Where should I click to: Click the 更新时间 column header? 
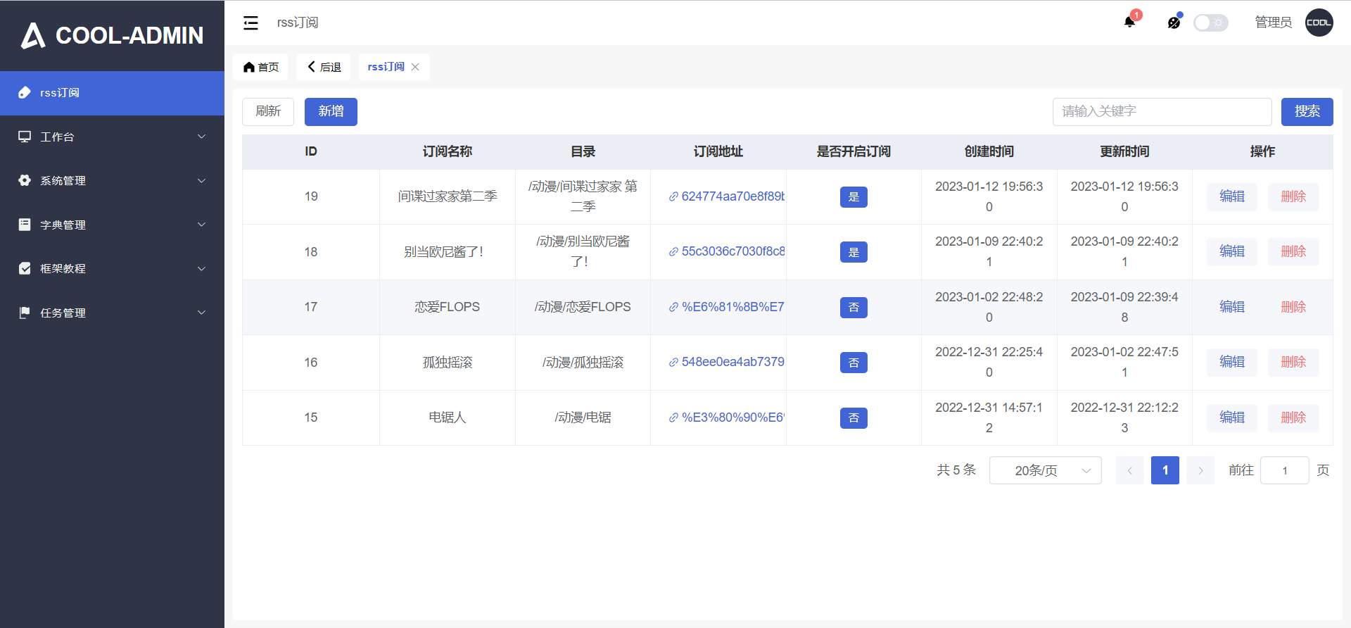point(1124,151)
